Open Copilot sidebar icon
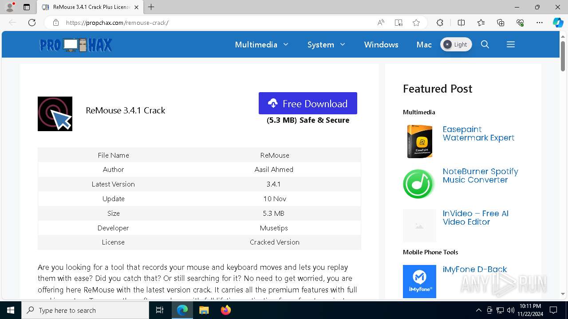The width and height of the screenshot is (568, 319). 558,23
